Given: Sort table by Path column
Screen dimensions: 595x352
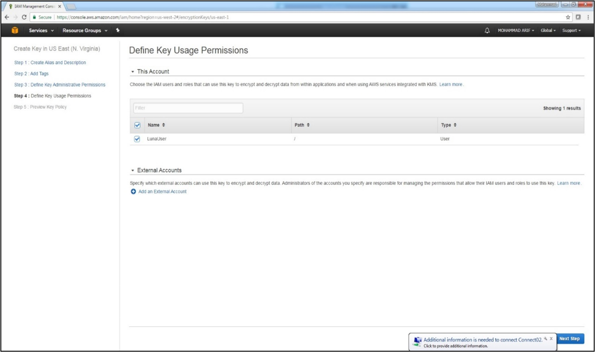Looking at the screenshot, I should [x=302, y=125].
